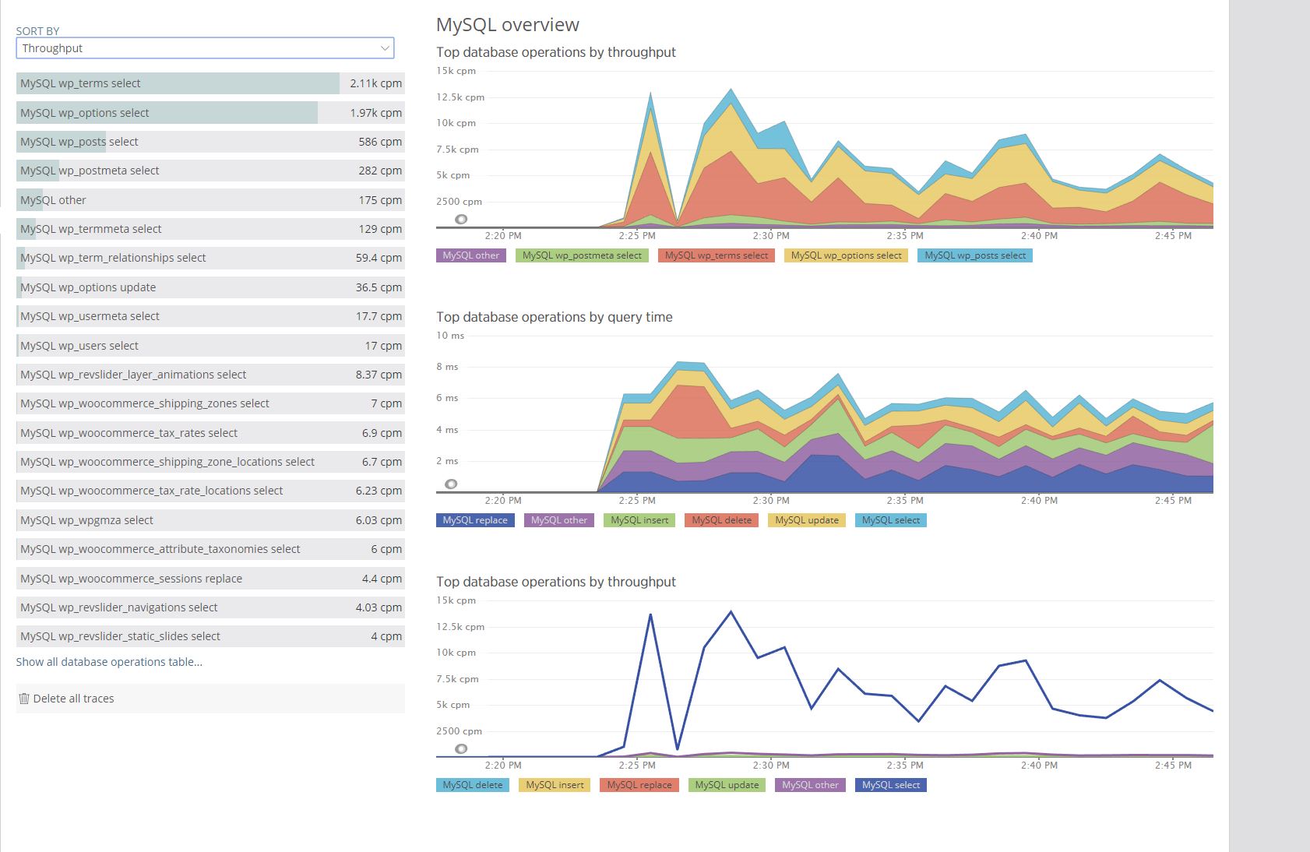Image resolution: width=1310 pixels, height=852 pixels.
Task: Select MySQL wp_options select row
Action: (210, 112)
